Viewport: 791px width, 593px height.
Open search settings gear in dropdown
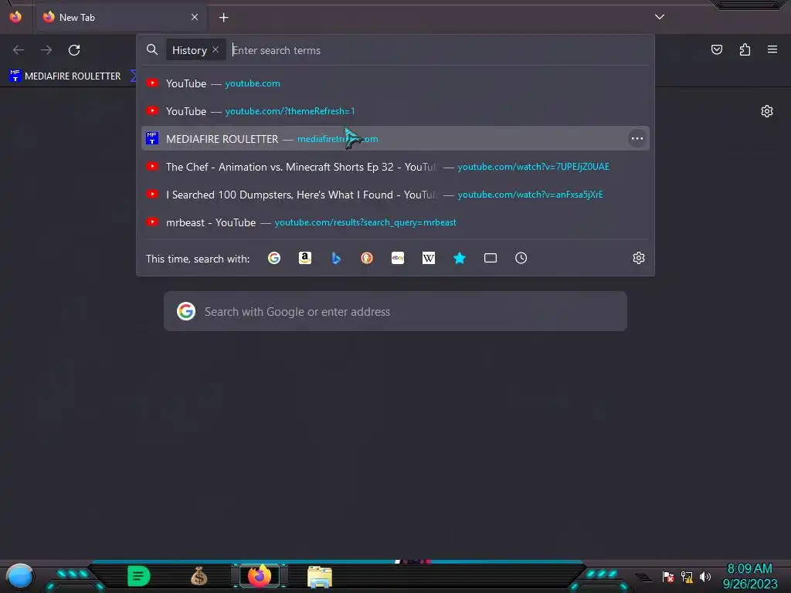click(639, 258)
